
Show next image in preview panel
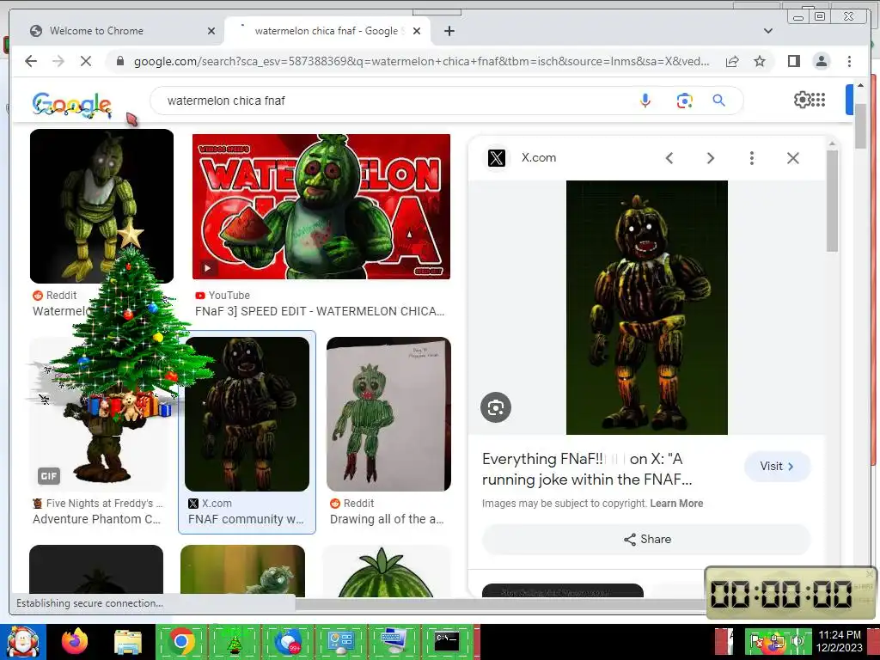click(x=710, y=158)
